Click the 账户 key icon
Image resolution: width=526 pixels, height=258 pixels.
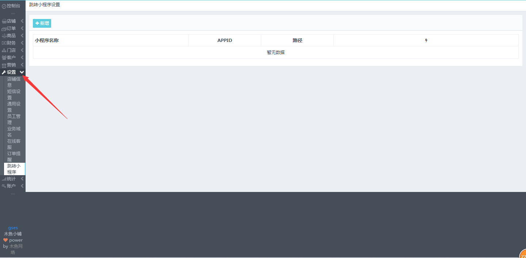[x=4, y=186]
